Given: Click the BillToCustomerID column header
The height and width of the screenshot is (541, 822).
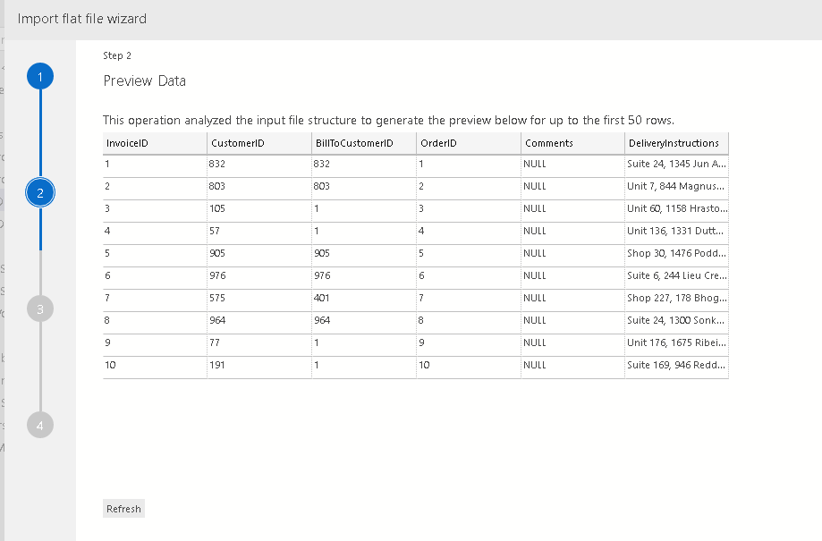Looking at the screenshot, I should pos(363,143).
